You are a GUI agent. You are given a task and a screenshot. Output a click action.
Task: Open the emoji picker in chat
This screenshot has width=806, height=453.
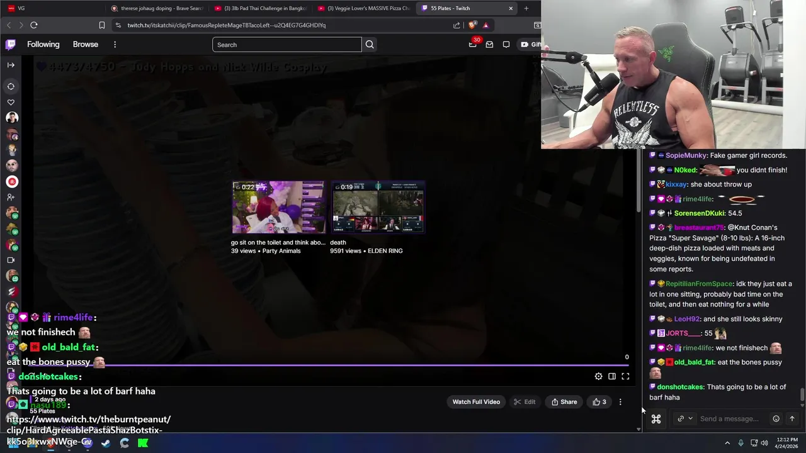click(x=776, y=419)
